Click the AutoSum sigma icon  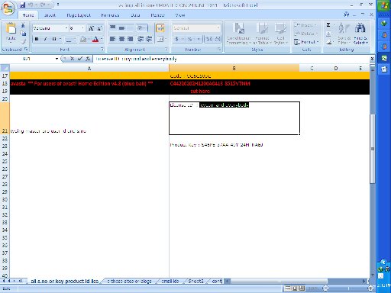(x=328, y=25)
